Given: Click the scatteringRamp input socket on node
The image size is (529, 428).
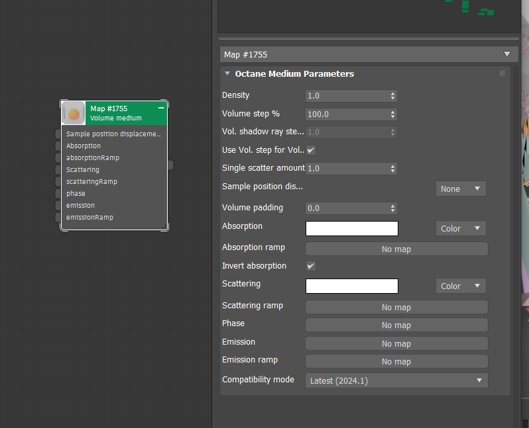Looking at the screenshot, I should 58,181.
